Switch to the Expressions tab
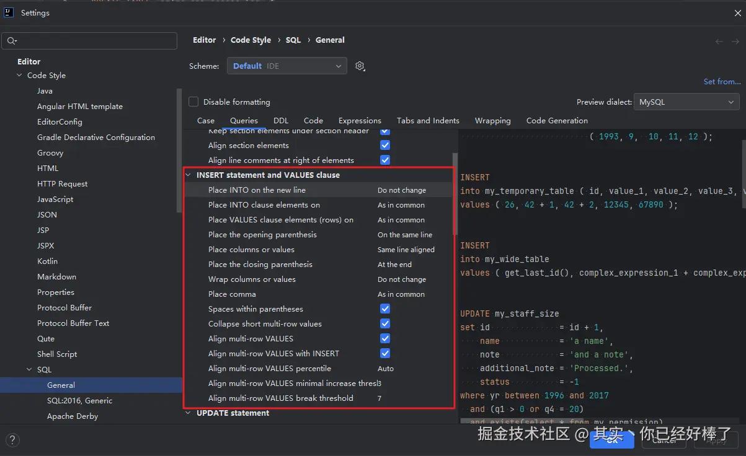The width and height of the screenshot is (746, 456). 360,121
